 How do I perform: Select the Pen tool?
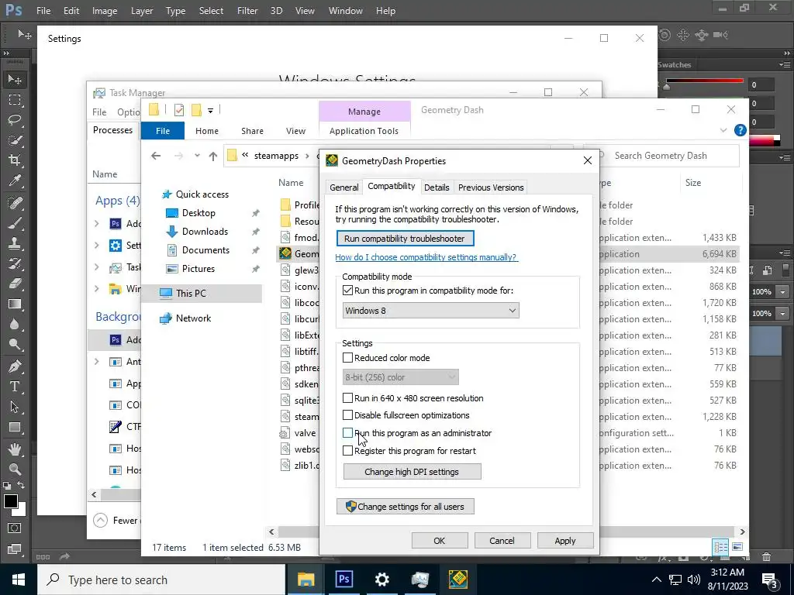(15, 366)
